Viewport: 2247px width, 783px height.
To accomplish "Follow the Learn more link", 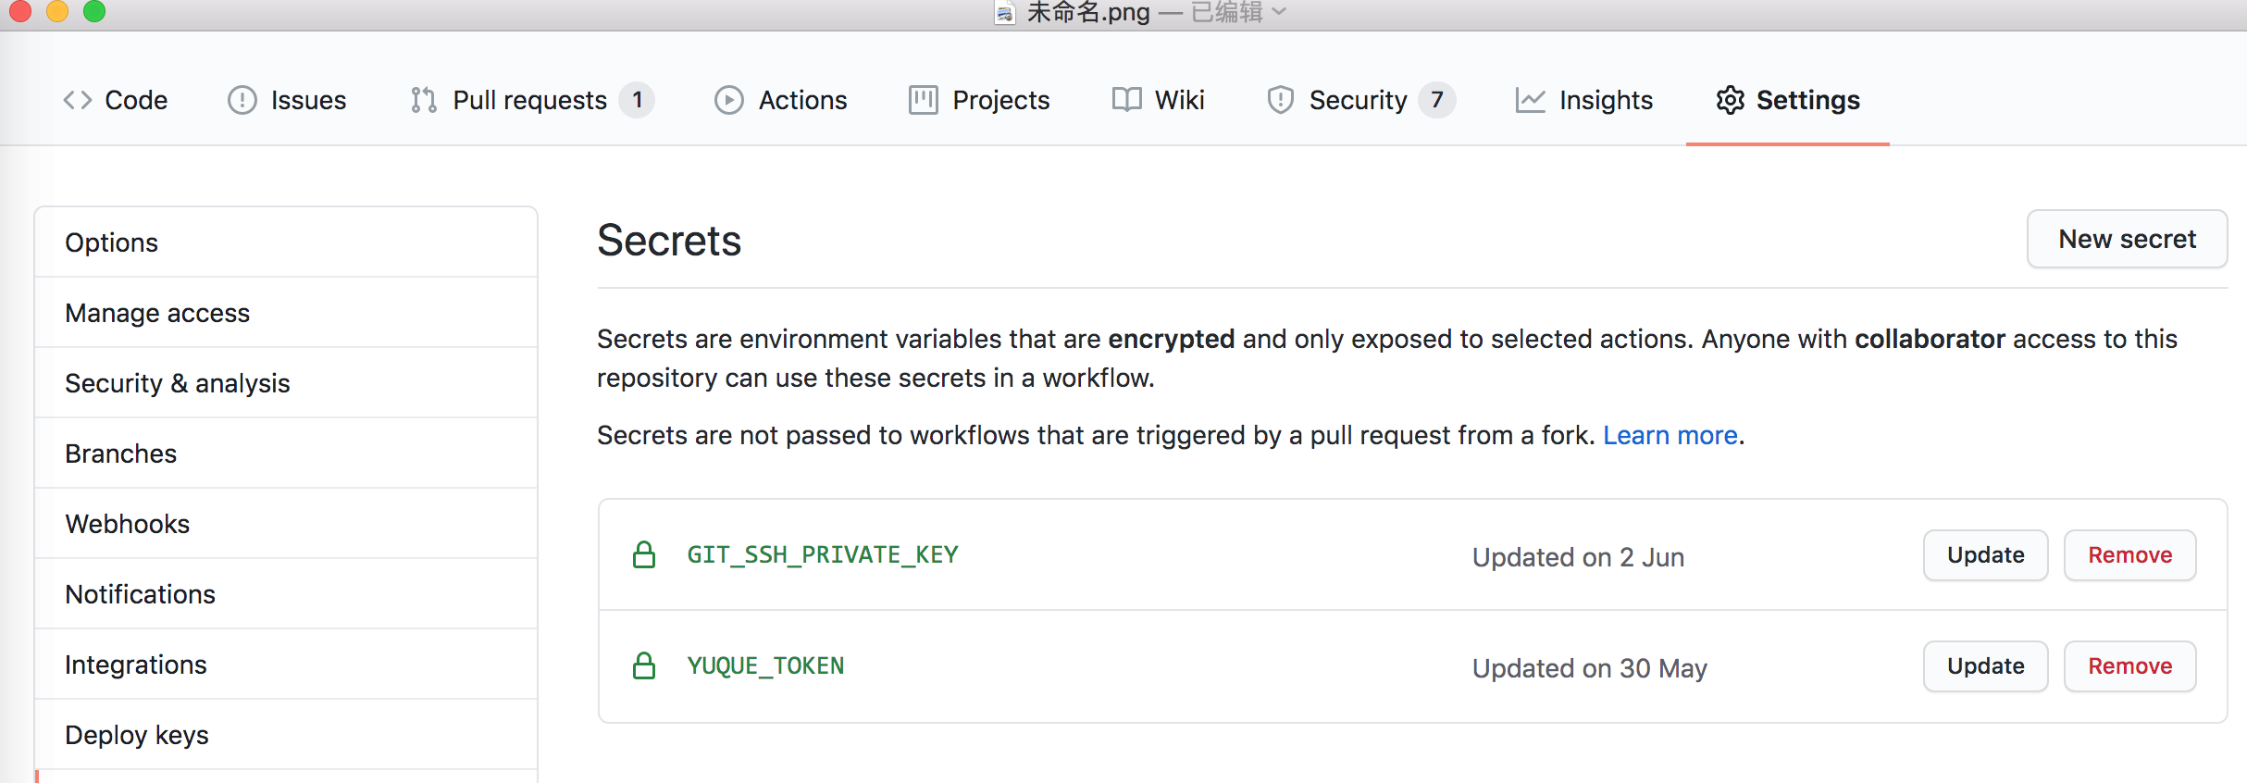I will pyautogui.click(x=1670, y=435).
